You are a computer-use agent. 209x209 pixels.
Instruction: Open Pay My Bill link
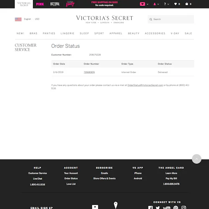tap(171, 178)
